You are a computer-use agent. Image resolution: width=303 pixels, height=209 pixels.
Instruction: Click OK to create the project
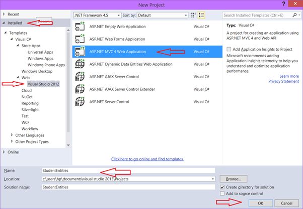click(x=261, y=203)
